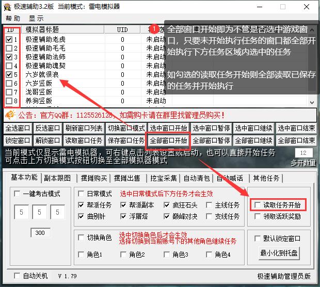This screenshot has height=287, width=320.
Task: Click the announcement speaker icon
Action: pos(10,115)
